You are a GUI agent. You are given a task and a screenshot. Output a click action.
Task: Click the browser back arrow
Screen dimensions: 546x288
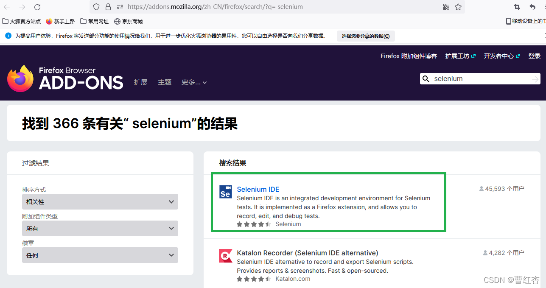[7, 7]
